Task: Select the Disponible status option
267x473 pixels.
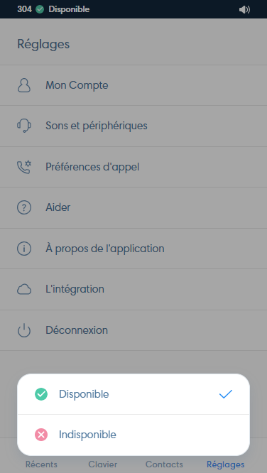Action: tap(133, 394)
